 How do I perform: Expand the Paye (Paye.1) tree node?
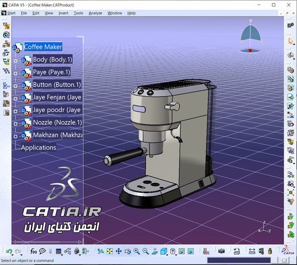tap(15, 73)
